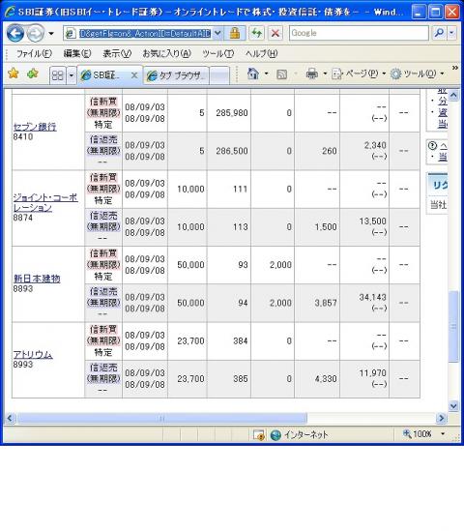Click the Add to Favorites icon
The height and width of the screenshot is (531, 464).
click(x=33, y=74)
